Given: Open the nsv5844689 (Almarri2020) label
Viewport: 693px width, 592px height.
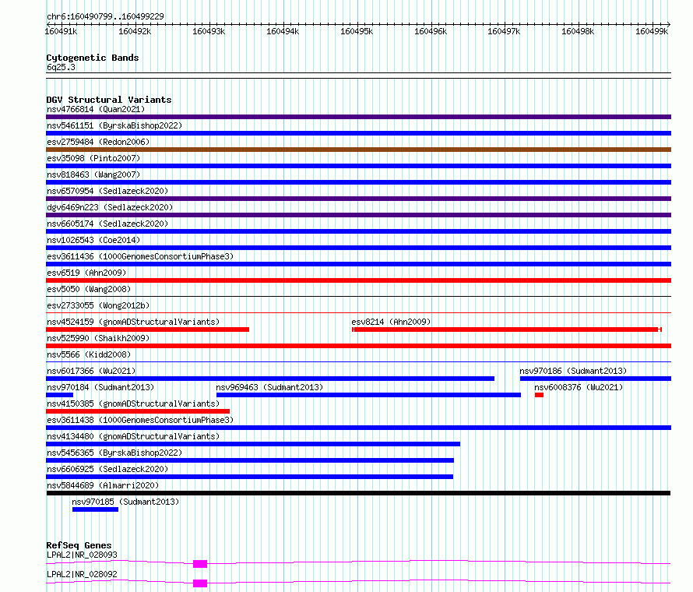Looking at the screenshot, I should pos(103,485).
